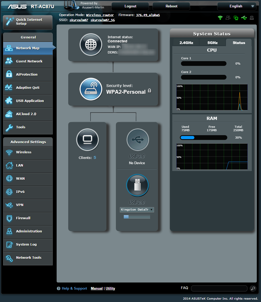The image size is (261, 302).
Task: Click the Kingston USB drive usage bar
Action: tap(137, 217)
